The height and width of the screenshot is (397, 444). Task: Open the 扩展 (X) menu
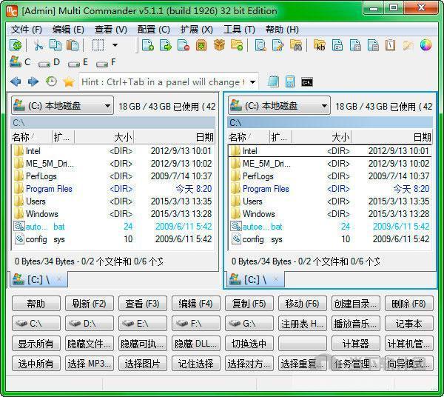click(x=197, y=29)
